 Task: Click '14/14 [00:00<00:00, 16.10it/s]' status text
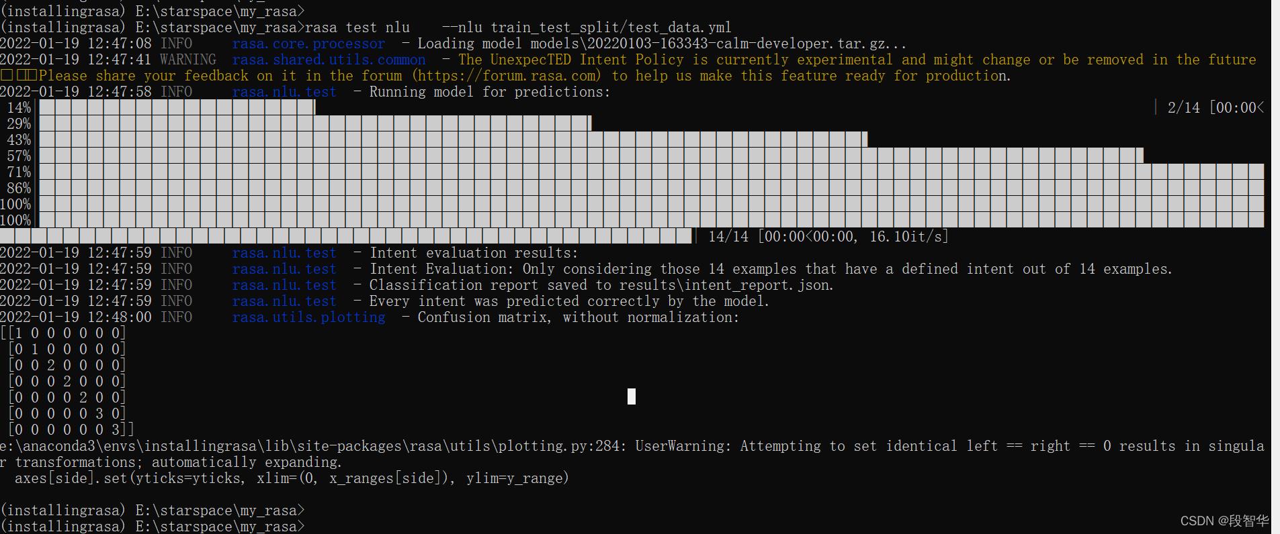pos(828,236)
